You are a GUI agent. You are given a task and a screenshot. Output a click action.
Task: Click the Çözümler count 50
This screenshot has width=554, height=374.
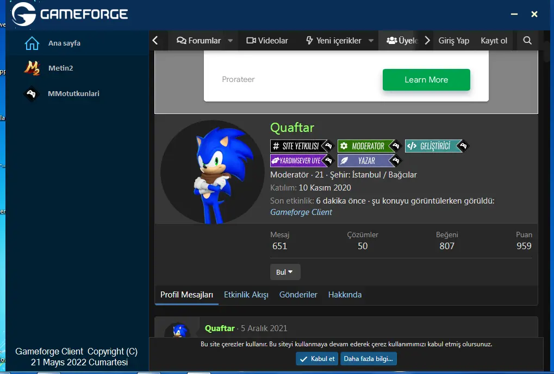(363, 246)
